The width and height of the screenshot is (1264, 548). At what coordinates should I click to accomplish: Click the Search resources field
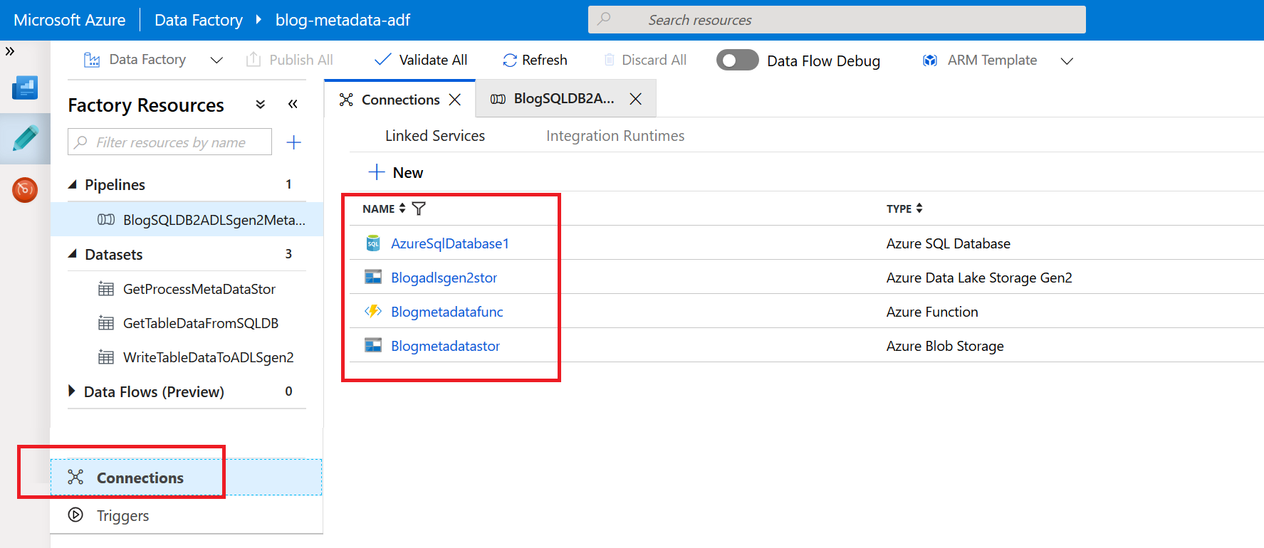[837, 20]
